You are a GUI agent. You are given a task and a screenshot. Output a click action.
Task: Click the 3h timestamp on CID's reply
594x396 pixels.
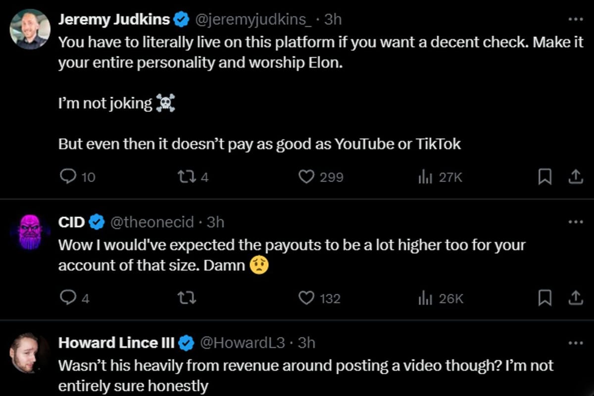pos(216,222)
